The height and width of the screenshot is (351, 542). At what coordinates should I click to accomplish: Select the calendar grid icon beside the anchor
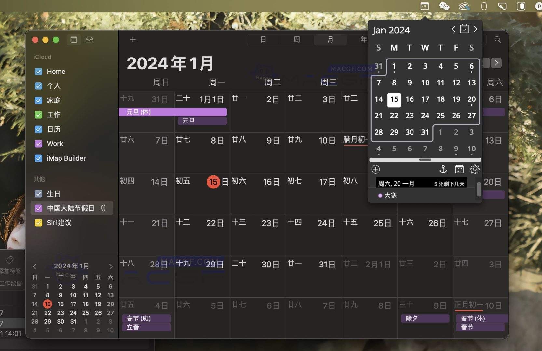pyautogui.click(x=459, y=169)
